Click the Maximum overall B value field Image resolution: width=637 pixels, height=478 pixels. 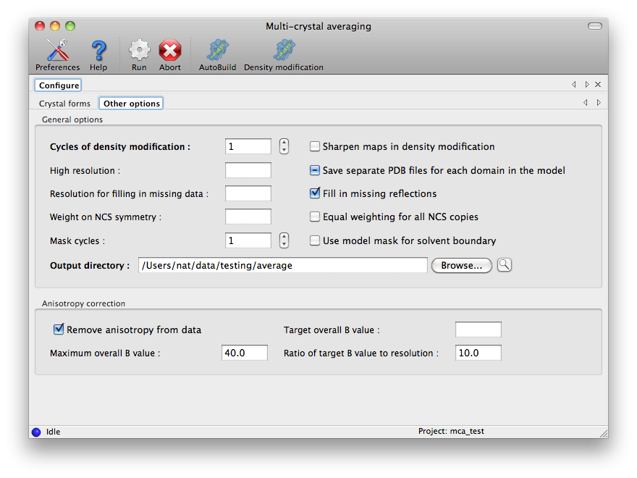245,353
